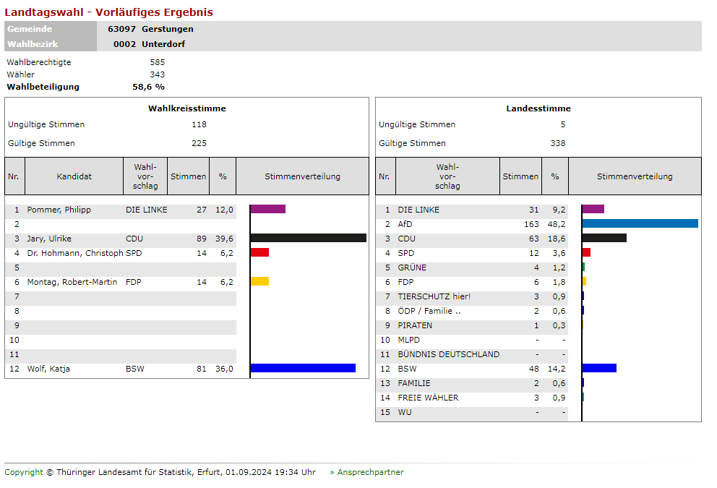
Task: Click the black CDU bar for Jary, Ulrike
Action: click(308, 238)
